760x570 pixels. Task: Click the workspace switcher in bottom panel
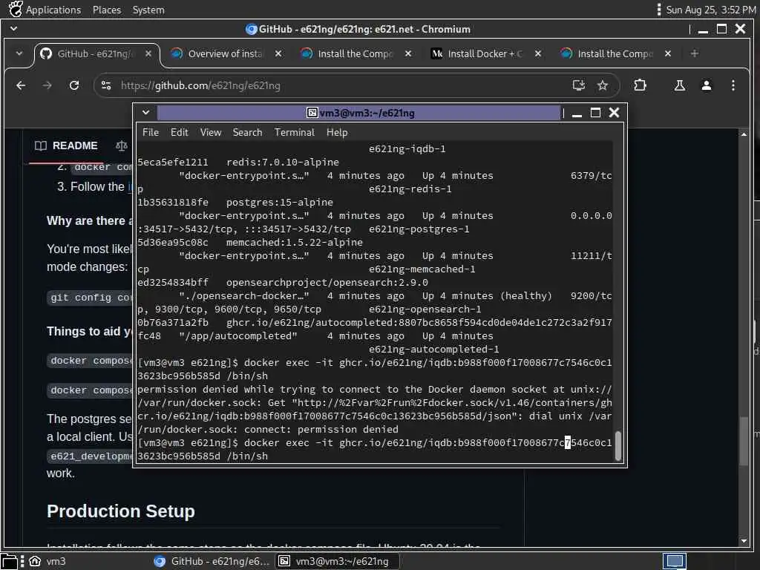[674, 561]
